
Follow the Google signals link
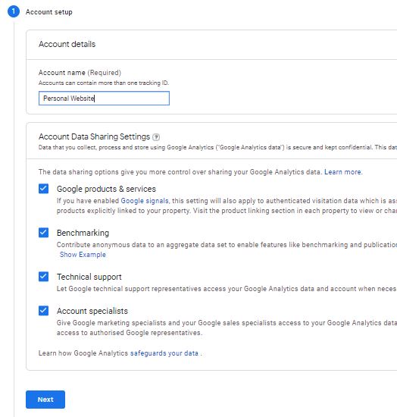click(x=145, y=201)
